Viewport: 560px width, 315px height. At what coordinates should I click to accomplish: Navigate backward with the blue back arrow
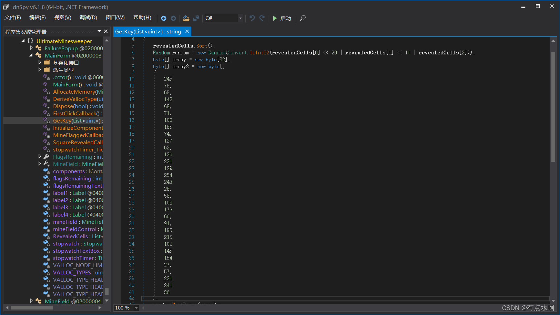pyautogui.click(x=164, y=18)
